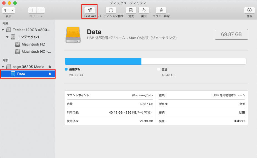Click the blue 使用済み legend swatch
Viewport: 257px width, 158px height.
click(66, 69)
